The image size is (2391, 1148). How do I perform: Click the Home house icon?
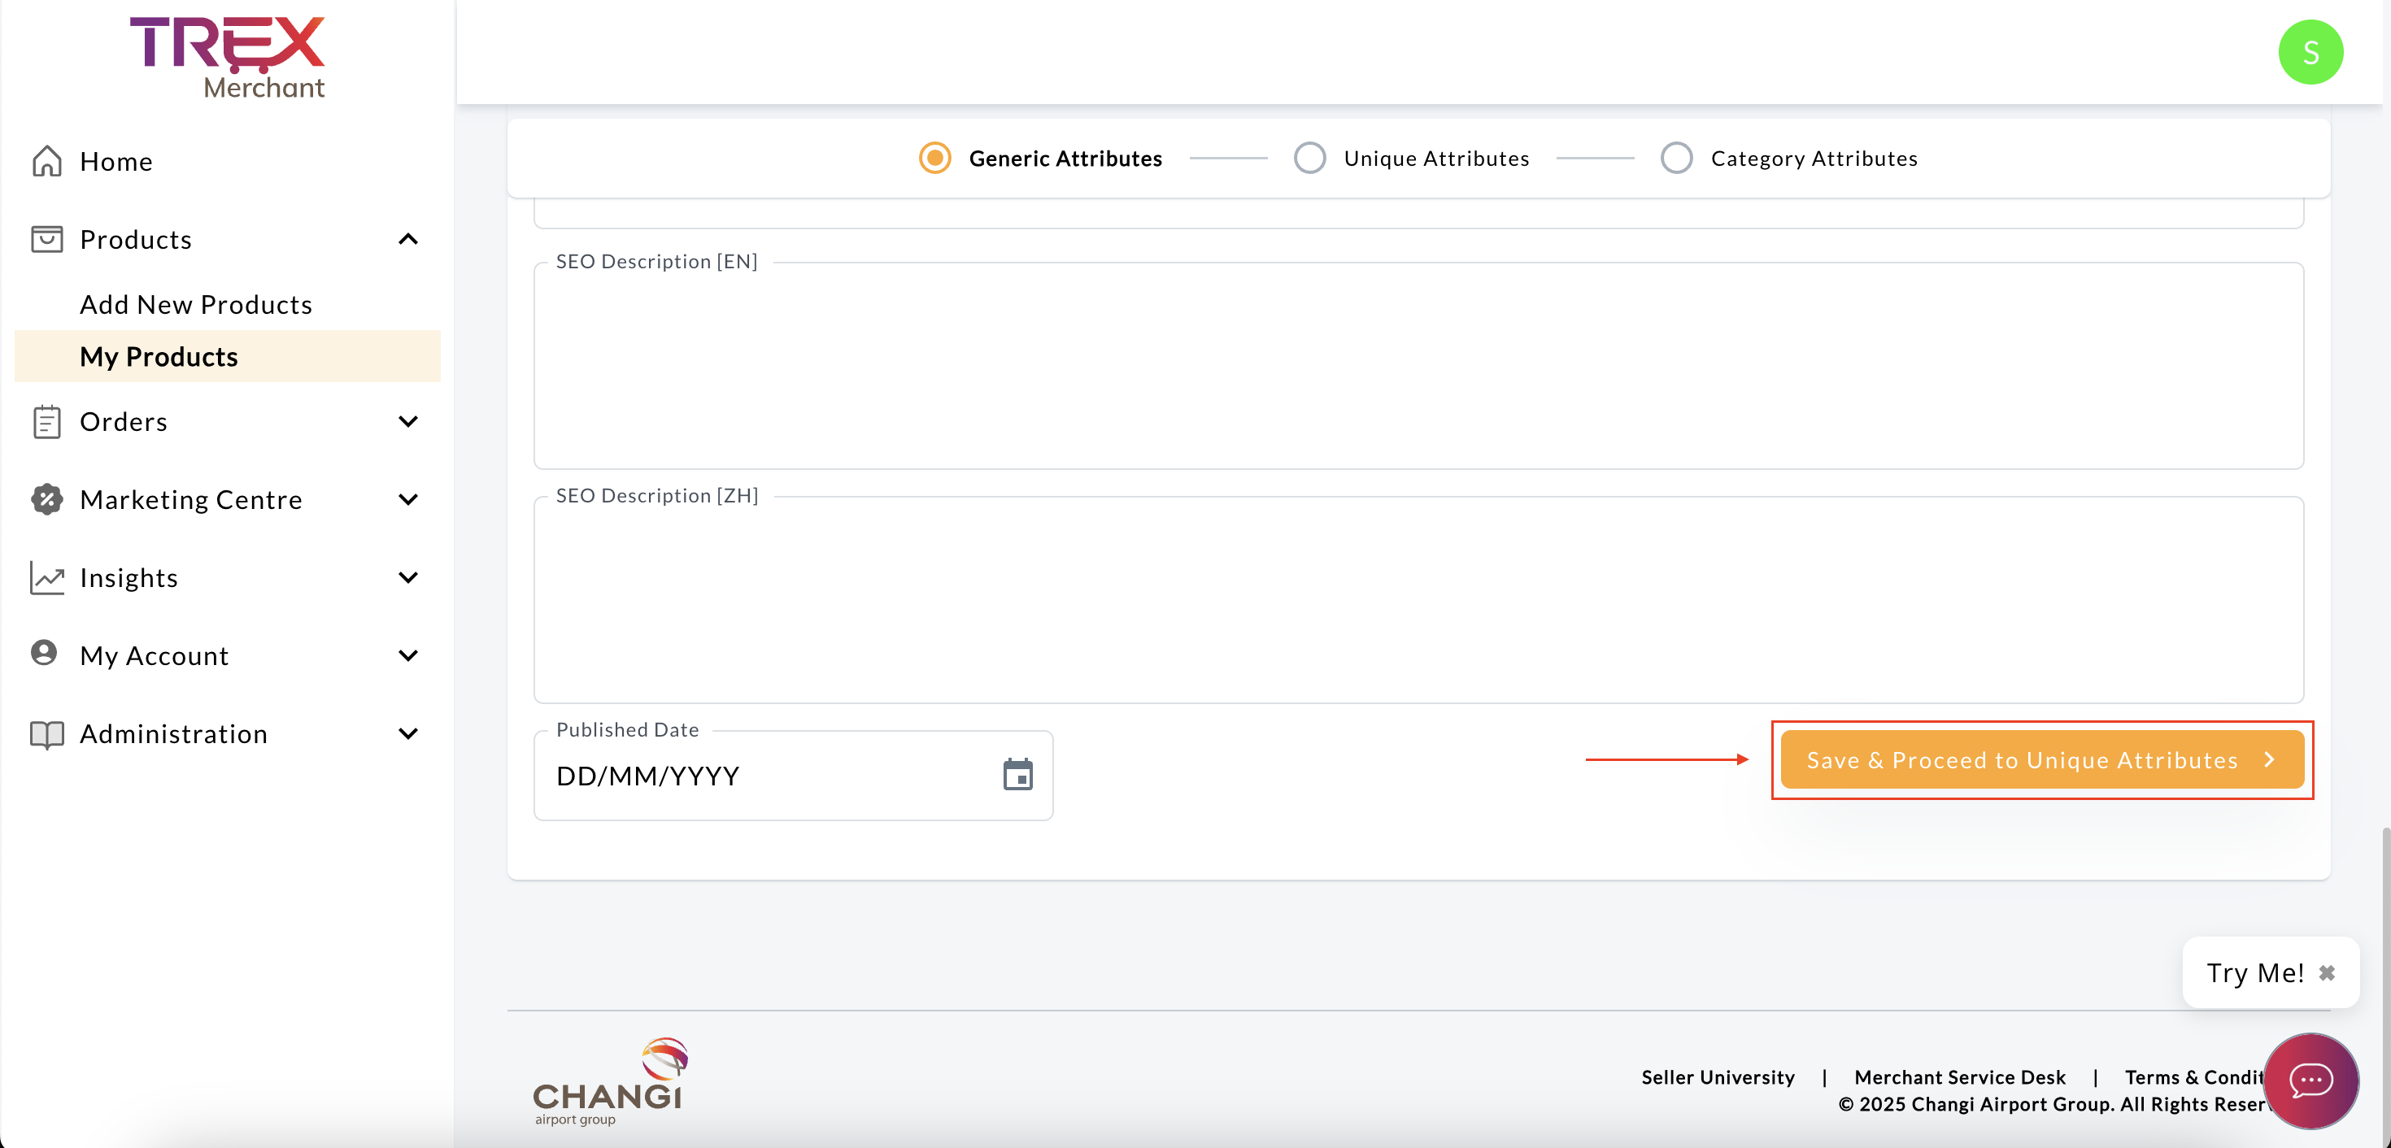[46, 160]
